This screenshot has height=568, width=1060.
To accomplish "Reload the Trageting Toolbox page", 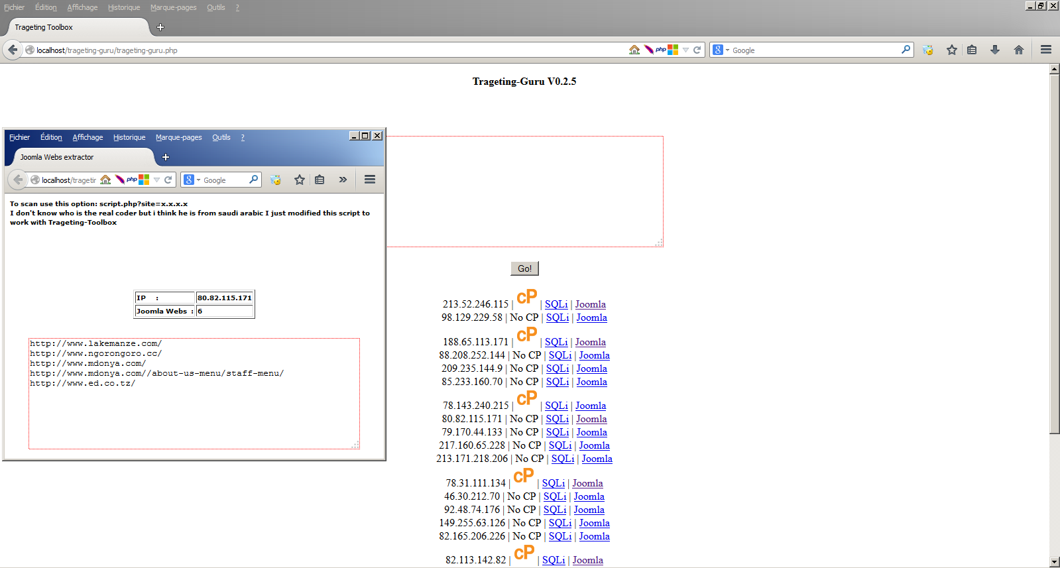I will [697, 50].
